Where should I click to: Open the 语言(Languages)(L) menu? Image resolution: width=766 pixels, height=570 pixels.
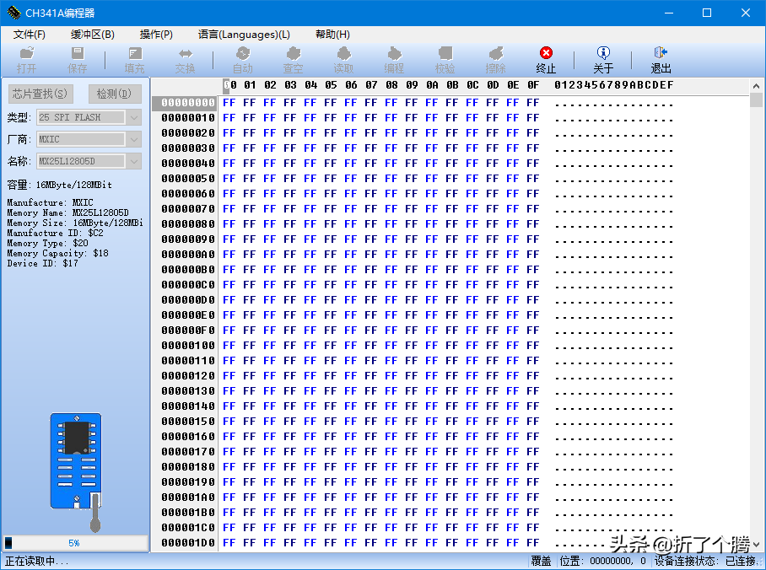pyautogui.click(x=244, y=35)
